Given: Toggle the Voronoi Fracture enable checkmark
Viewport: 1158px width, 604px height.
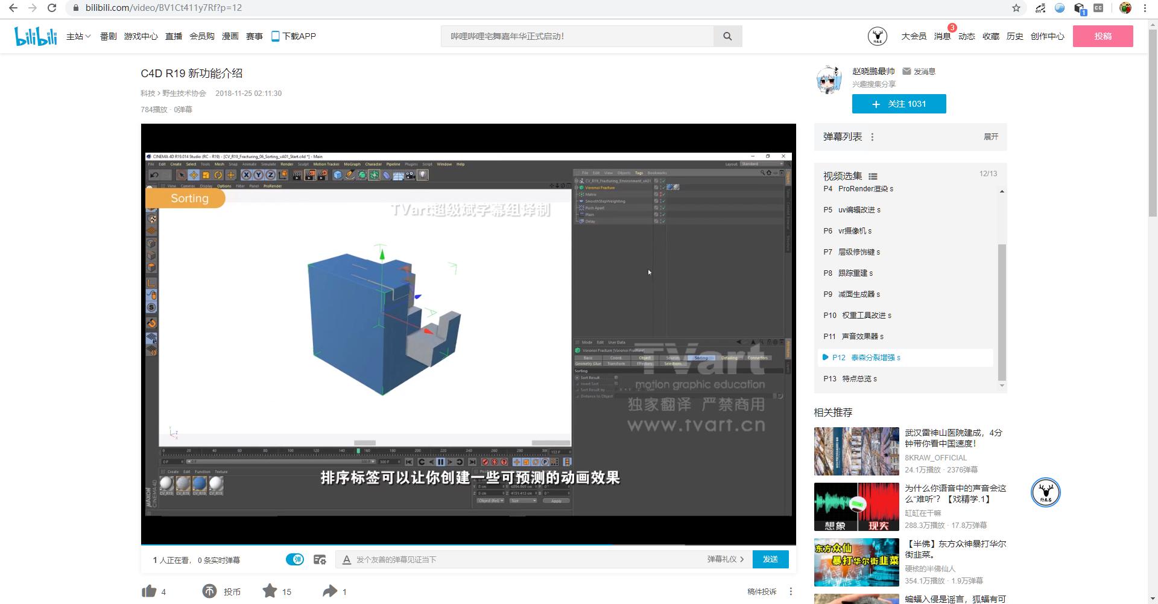Looking at the screenshot, I should [662, 188].
